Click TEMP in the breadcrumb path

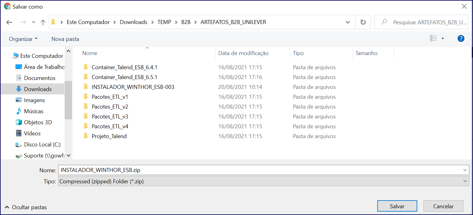coord(164,22)
